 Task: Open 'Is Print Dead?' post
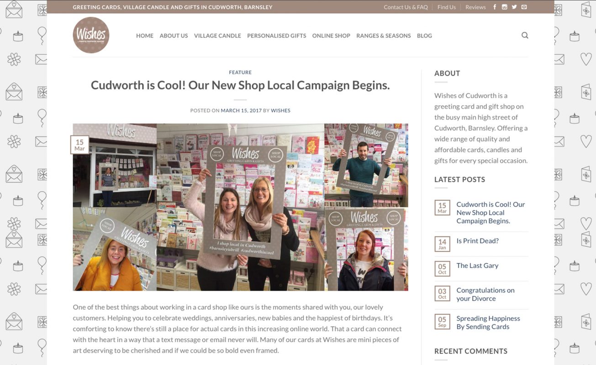(477, 241)
